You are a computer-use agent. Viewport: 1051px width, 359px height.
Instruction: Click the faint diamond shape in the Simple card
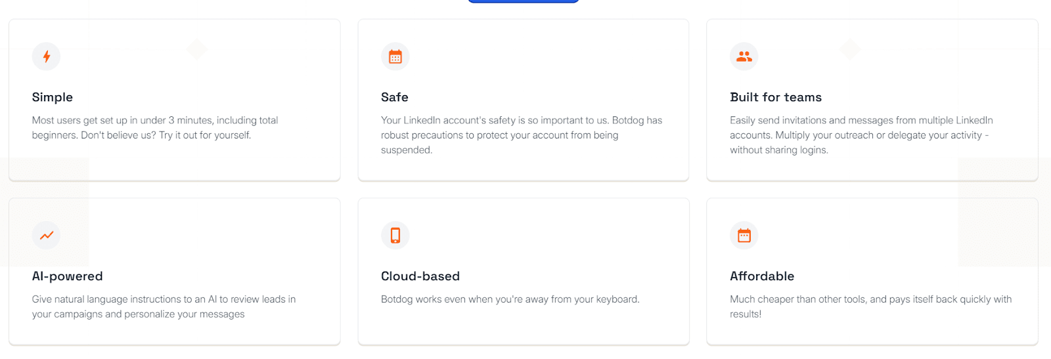(x=197, y=49)
